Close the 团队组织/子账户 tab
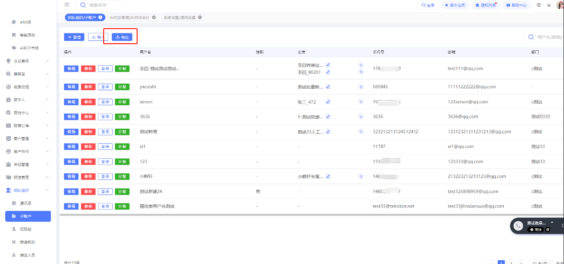The image size is (564, 264). click(x=100, y=17)
